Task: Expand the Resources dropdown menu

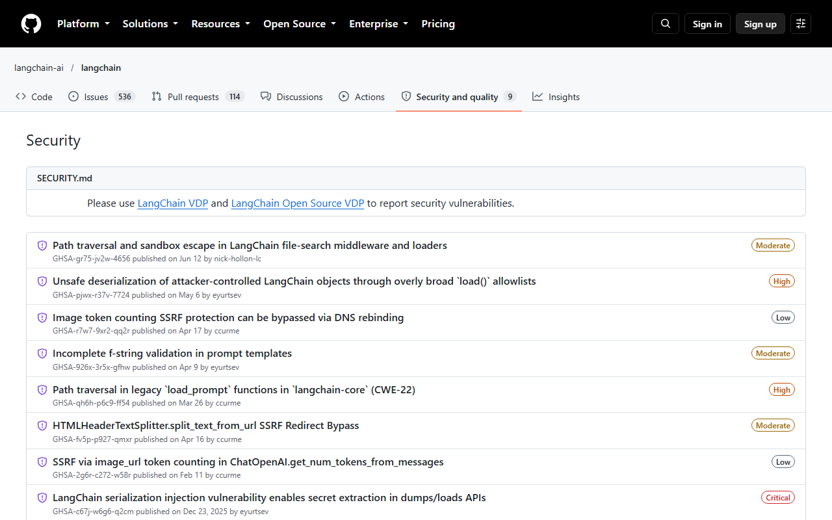Action: point(220,23)
